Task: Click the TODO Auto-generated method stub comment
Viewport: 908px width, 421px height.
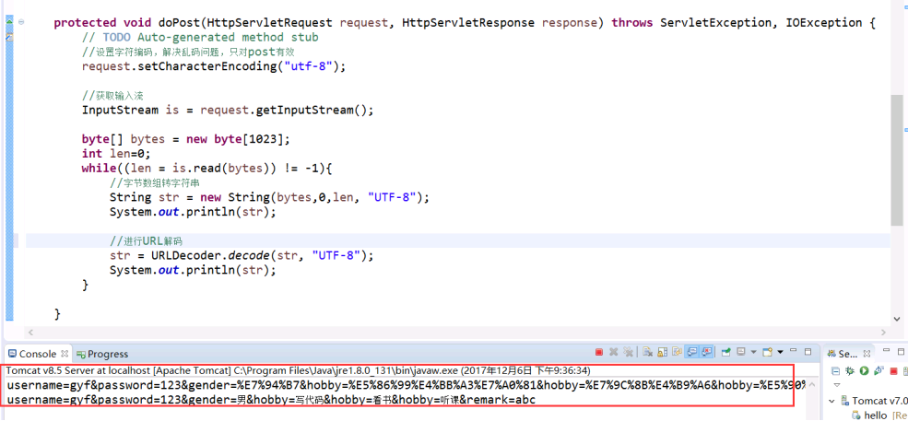Action: (x=200, y=37)
